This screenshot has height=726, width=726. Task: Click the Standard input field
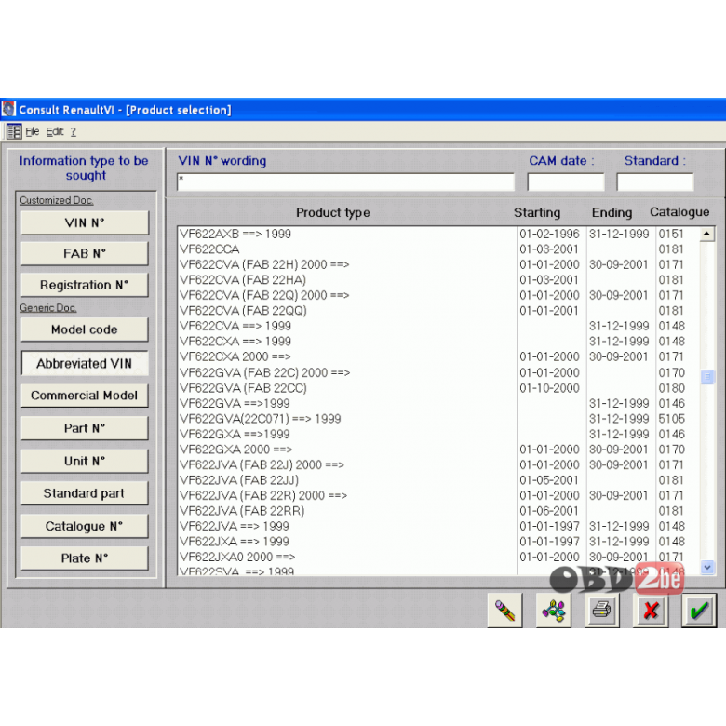pos(655,181)
